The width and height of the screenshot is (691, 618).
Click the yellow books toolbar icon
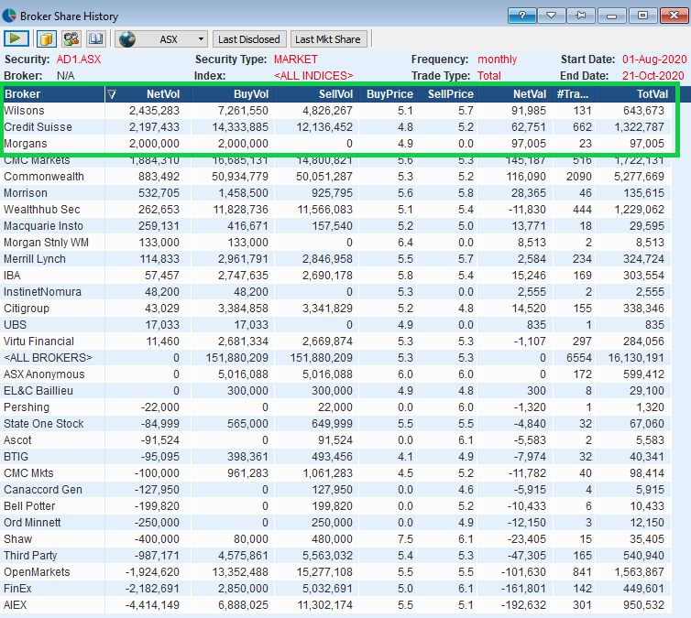[46, 38]
